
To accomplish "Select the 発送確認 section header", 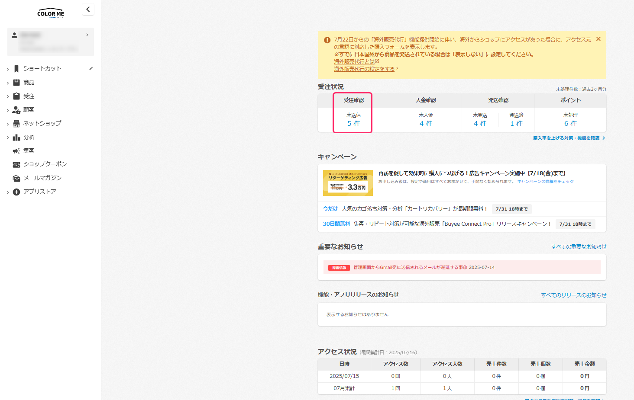I will tap(498, 100).
